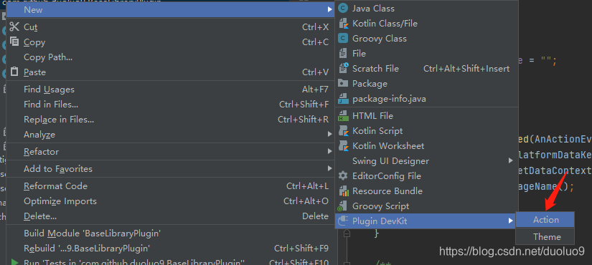Expand the Swing UI Designer submenu arrow
Image resolution: width=592 pixels, height=265 pixels.
[x=511, y=161]
